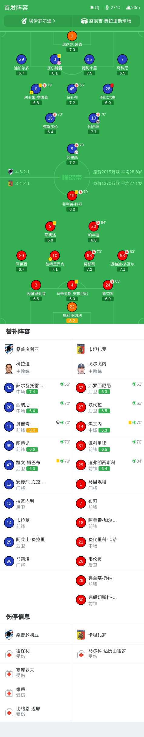
Task: Expand referee 埃伊罗尔迪 details via the chevron
Action: (x=54, y=21)
